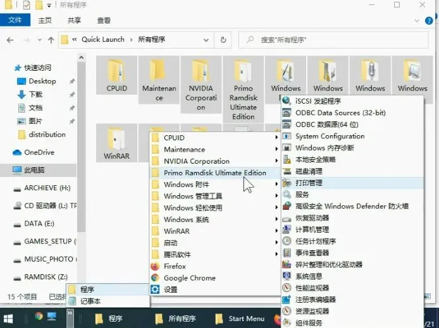Screen dimensions: 439x328
Task: Go up one folder level
Action: 51,40
